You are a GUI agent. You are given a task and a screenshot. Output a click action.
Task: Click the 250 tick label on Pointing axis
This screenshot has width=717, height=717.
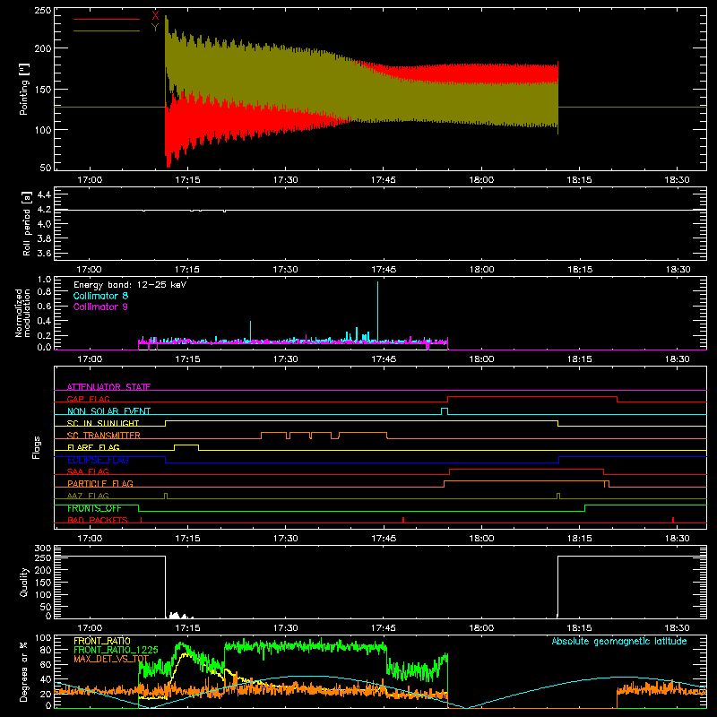43,10
